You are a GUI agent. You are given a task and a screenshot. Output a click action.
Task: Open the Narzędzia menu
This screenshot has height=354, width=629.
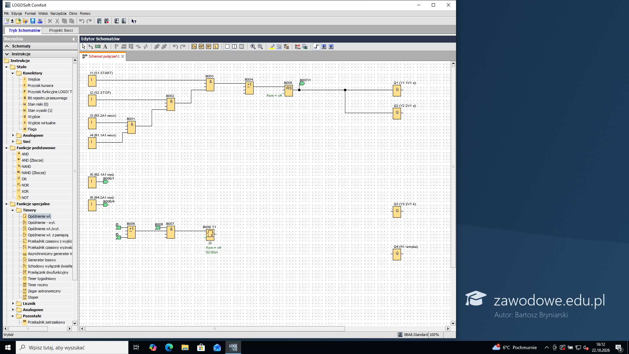tap(58, 13)
